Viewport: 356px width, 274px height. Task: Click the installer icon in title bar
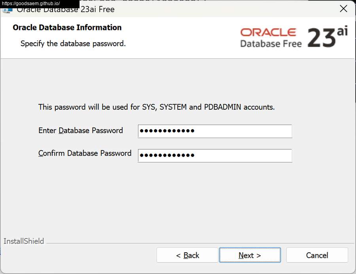tap(7, 10)
